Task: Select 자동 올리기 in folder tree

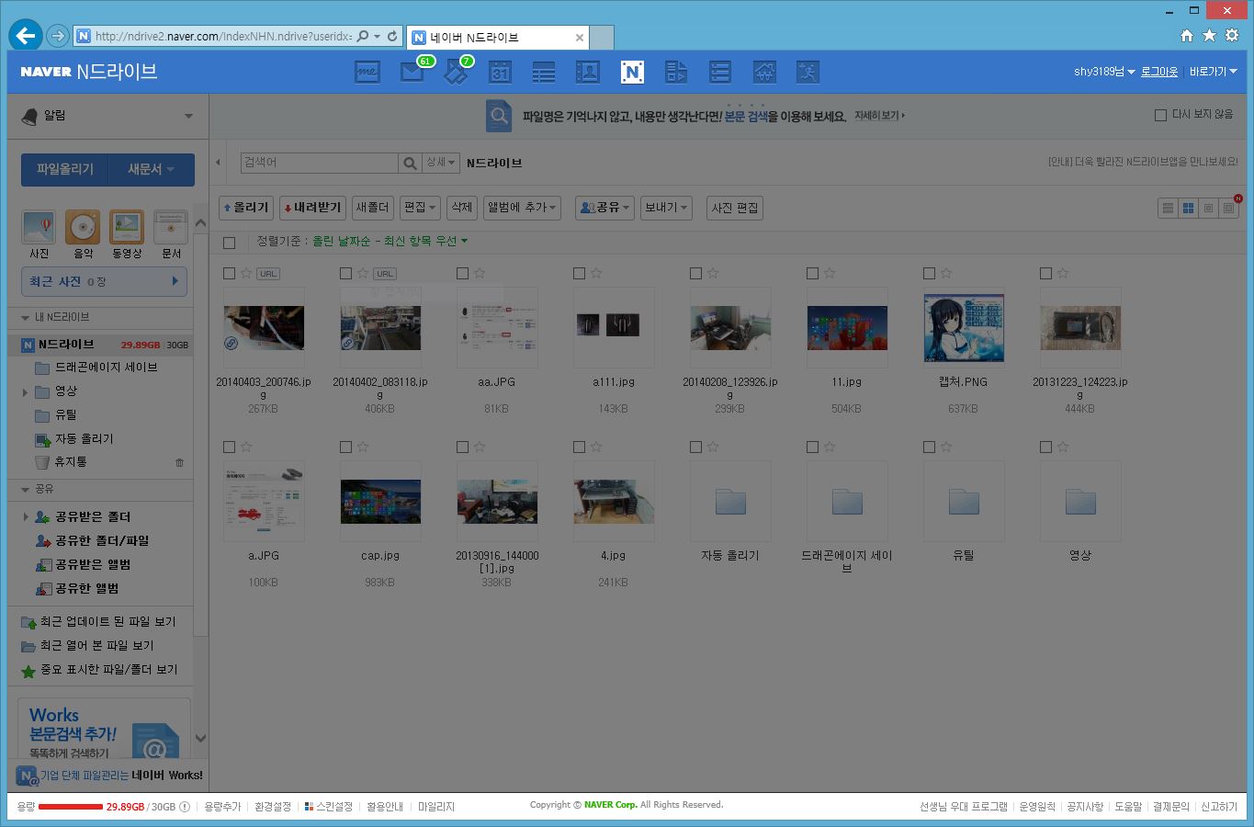Action: (x=85, y=439)
